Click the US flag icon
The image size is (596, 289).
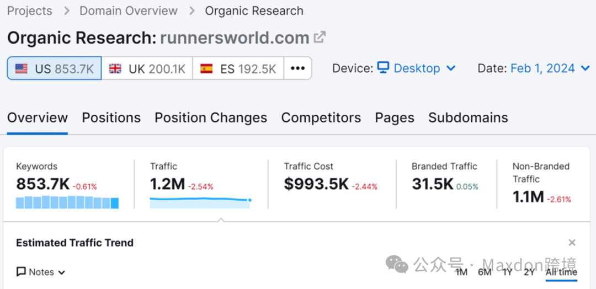click(22, 69)
